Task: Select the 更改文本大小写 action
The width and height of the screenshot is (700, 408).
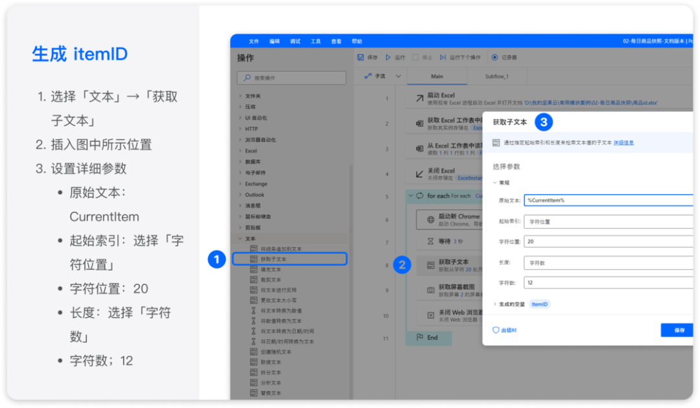Action: [x=279, y=300]
